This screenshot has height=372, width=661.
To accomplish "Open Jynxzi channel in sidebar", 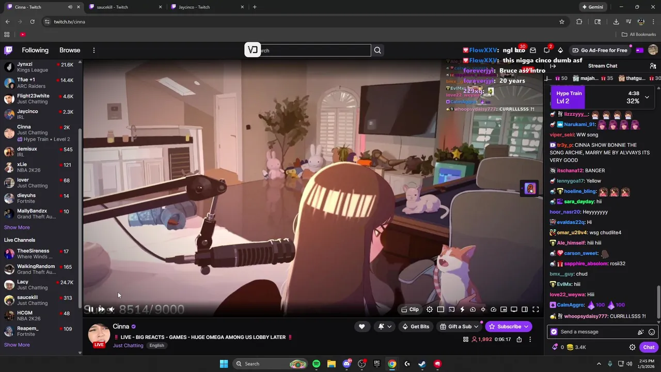I will [41, 67].
